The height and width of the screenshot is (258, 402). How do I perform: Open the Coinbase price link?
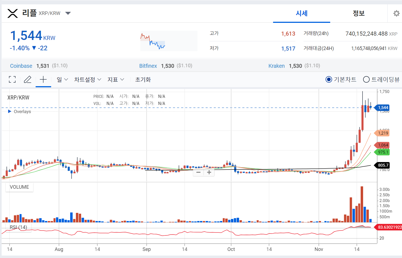coord(21,66)
